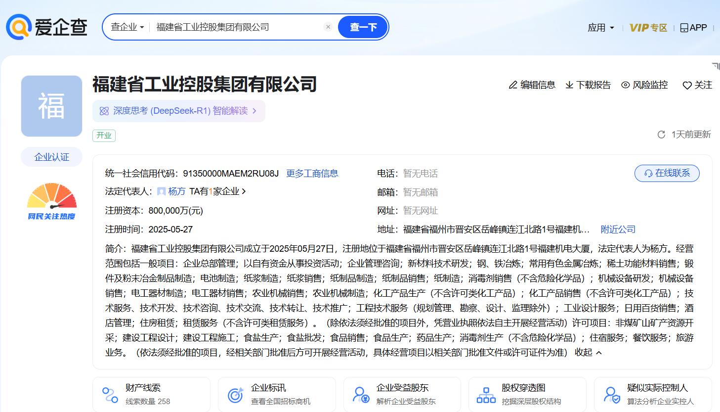The image size is (720, 412).
Task: Visit the VIP专区 section
Action: point(648,28)
